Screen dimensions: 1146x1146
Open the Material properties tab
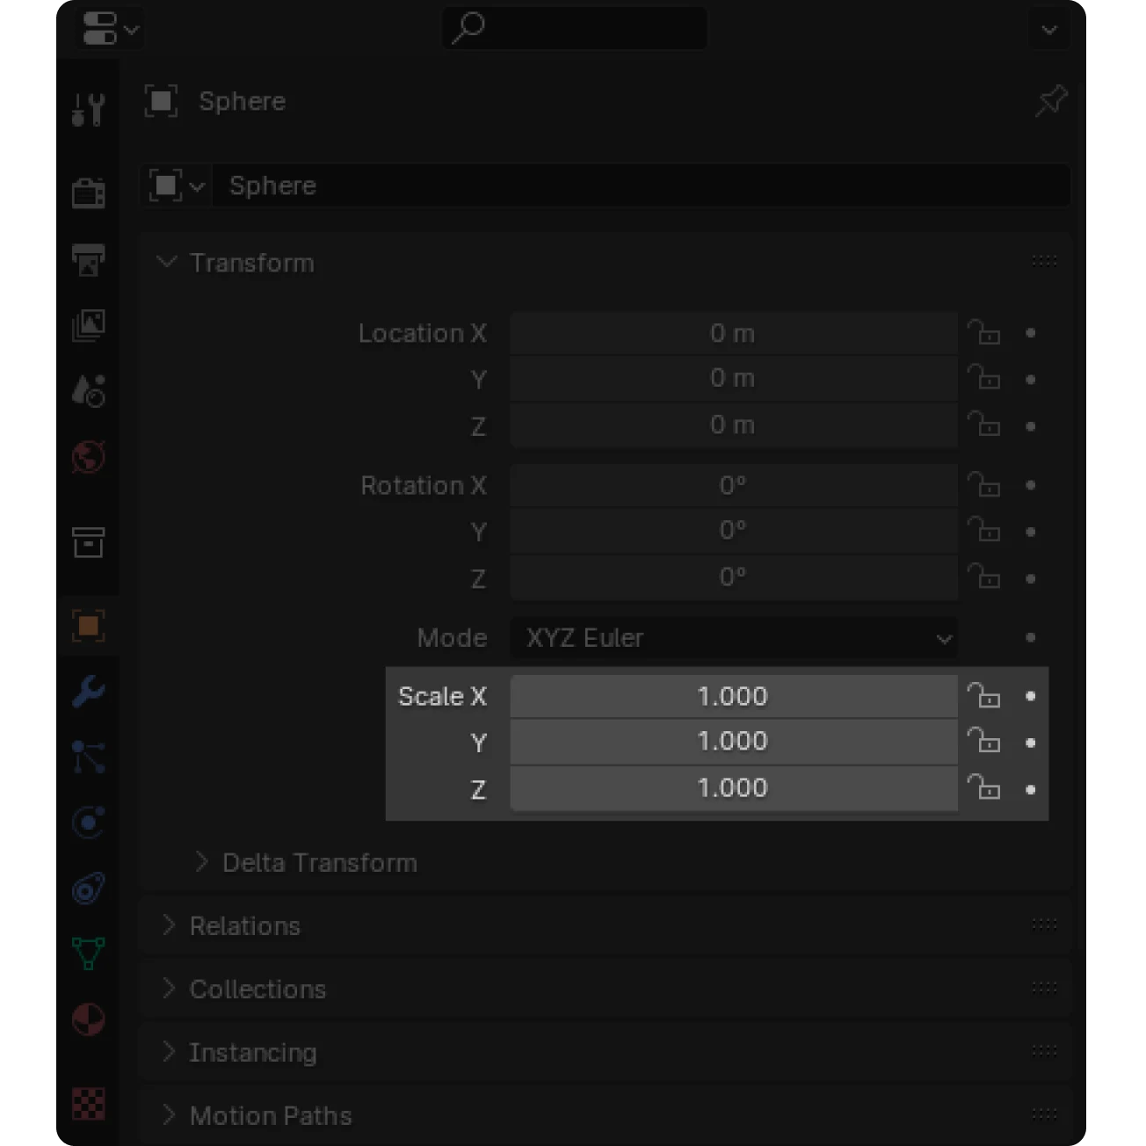click(x=88, y=1019)
